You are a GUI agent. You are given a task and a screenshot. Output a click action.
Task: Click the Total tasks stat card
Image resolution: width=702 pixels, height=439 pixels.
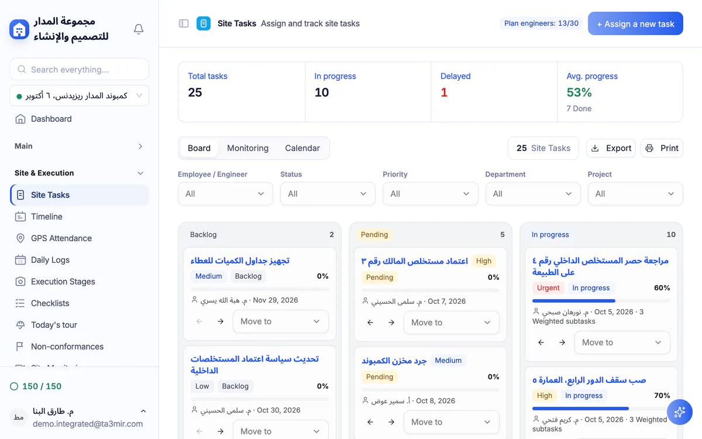tap(242, 92)
